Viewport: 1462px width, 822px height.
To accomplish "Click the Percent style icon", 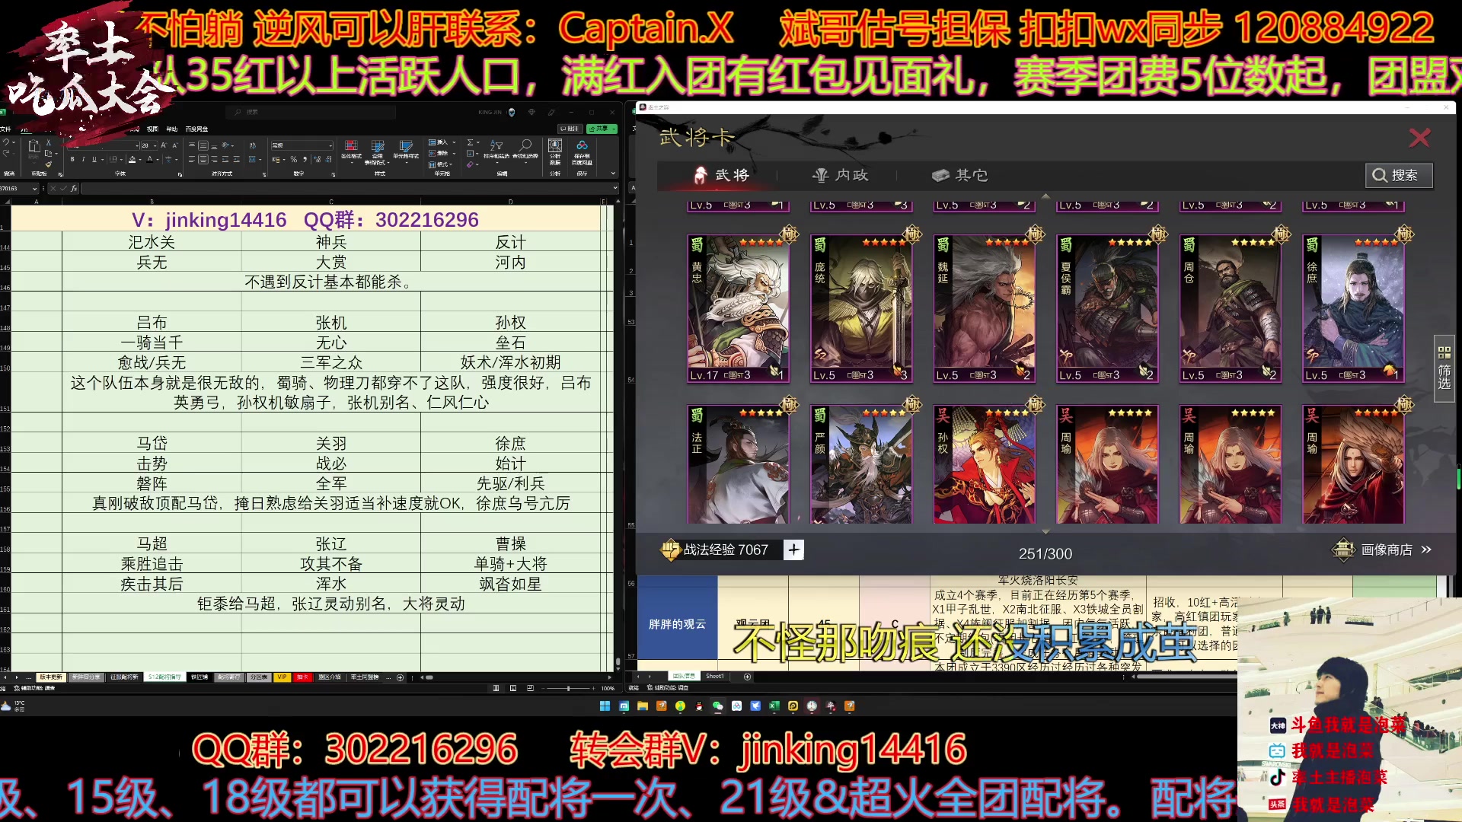I will [x=294, y=159].
